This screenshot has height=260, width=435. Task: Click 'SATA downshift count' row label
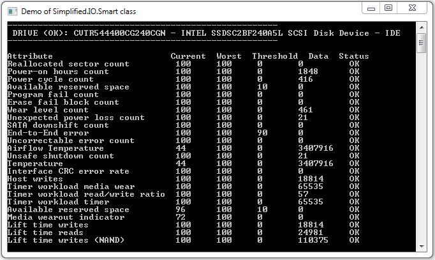tap(58, 125)
